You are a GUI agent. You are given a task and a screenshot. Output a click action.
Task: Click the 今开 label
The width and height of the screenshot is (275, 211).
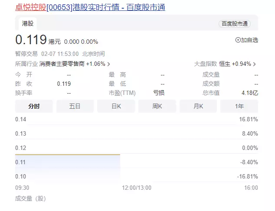pos(24,75)
